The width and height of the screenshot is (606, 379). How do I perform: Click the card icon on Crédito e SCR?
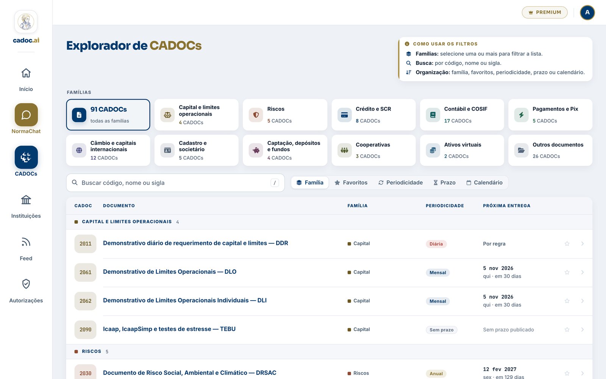click(x=344, y=115)
